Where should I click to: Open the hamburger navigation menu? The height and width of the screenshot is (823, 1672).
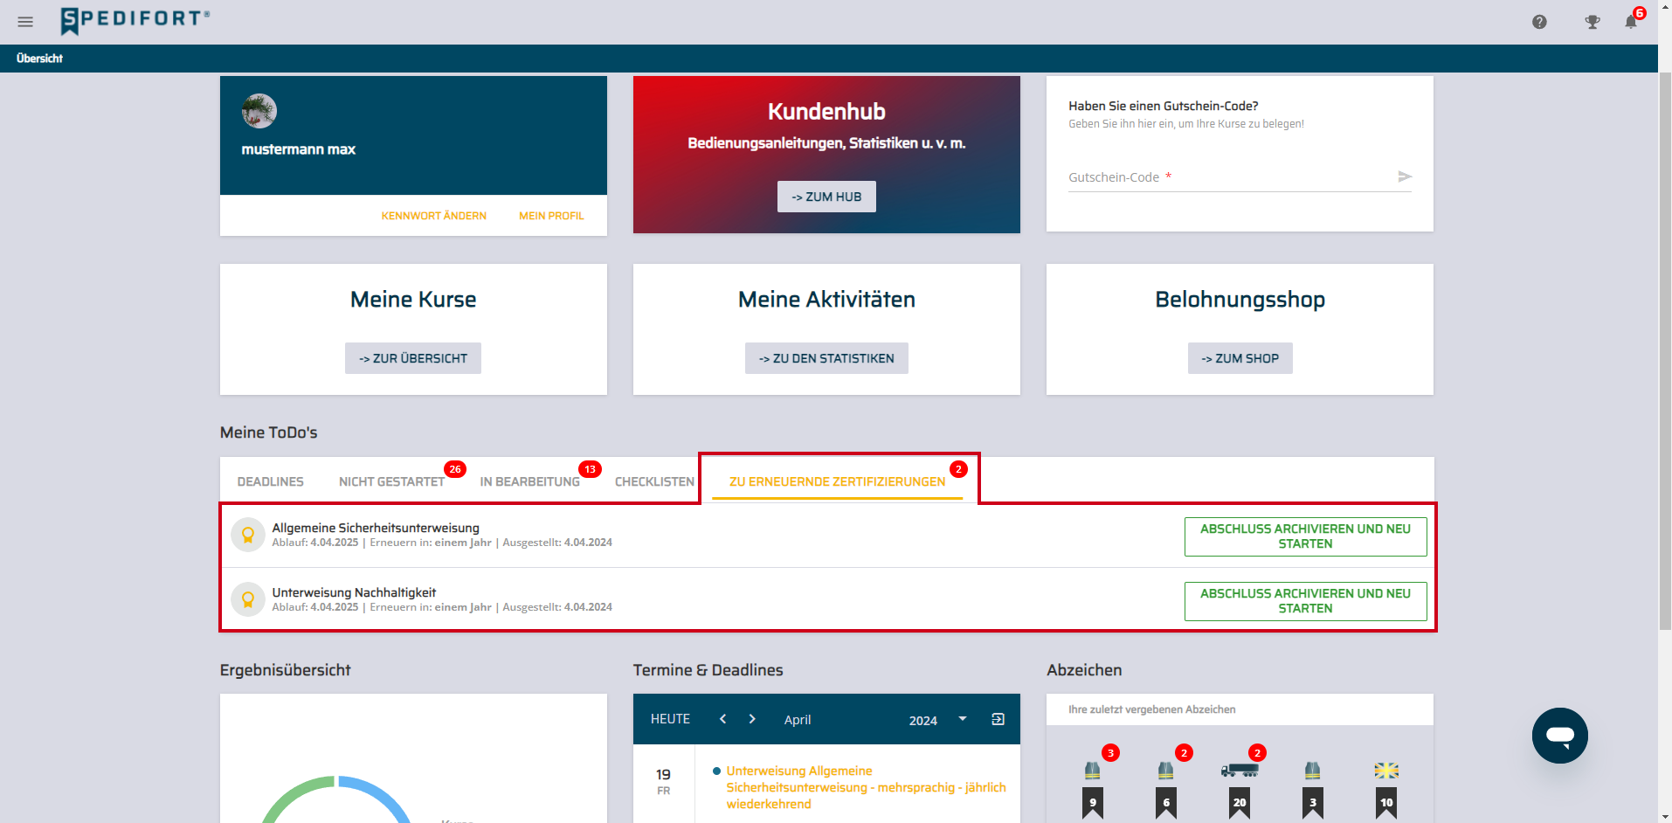(25, 22)
